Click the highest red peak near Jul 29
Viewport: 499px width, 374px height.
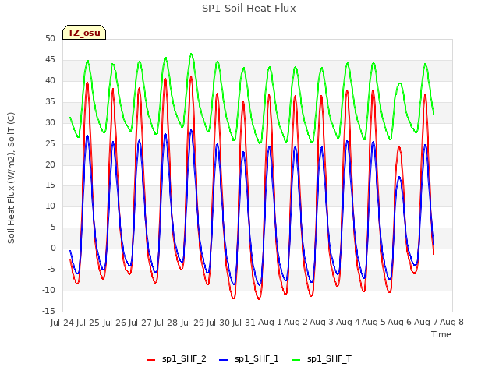(191, 76)
